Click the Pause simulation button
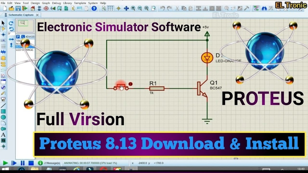 [23, 163]
